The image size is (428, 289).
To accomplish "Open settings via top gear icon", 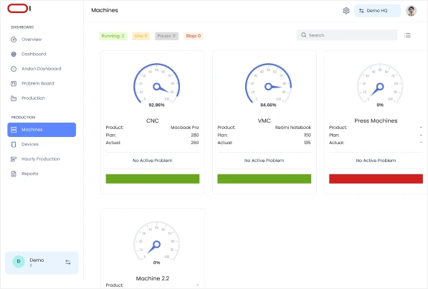I will tap(346, 11).
